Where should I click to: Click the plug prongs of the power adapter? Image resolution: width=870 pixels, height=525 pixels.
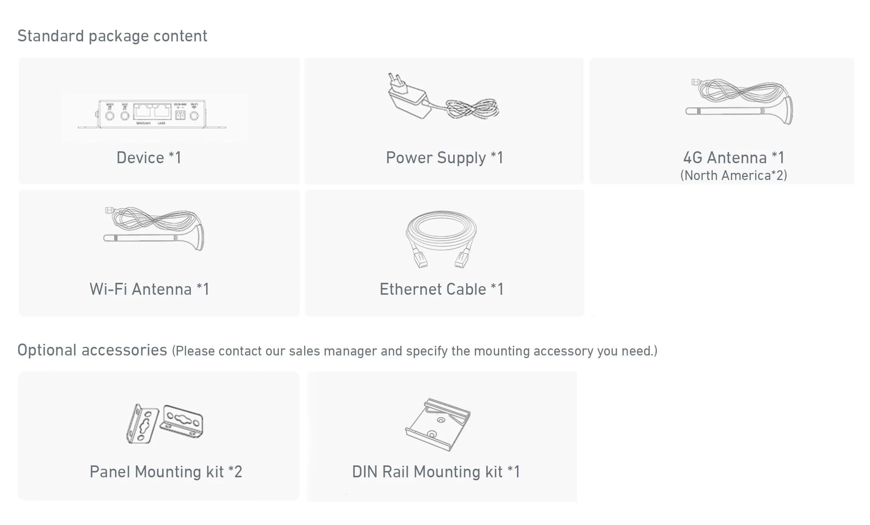point(394,79)
